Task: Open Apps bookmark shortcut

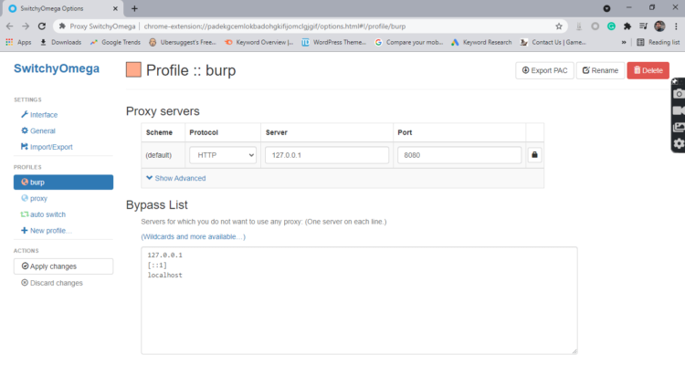Action: (18, 42)
